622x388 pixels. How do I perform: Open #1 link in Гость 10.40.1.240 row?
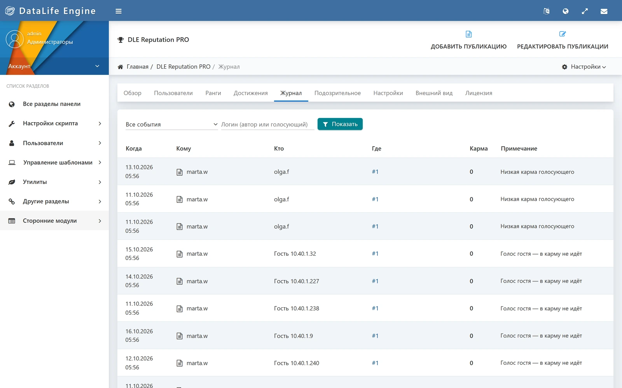pos(375,363)
